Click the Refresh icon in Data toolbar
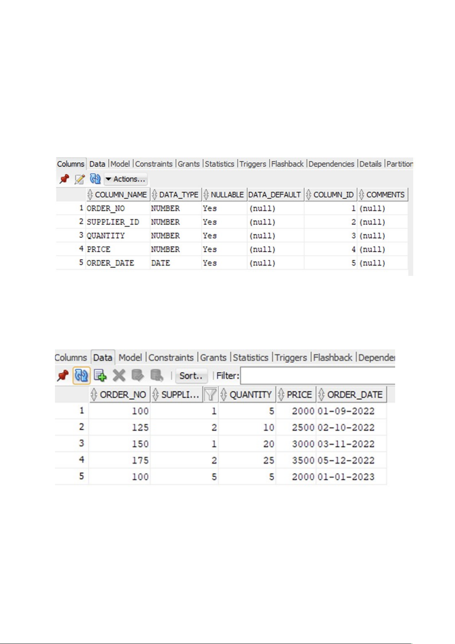The image size is (455, 644). point(81,376)
